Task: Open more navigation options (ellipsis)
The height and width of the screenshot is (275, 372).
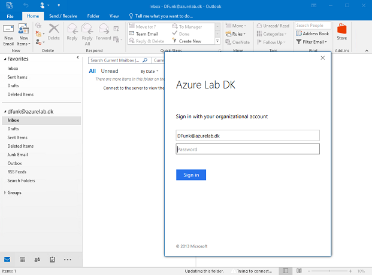Action: point(68,259)
